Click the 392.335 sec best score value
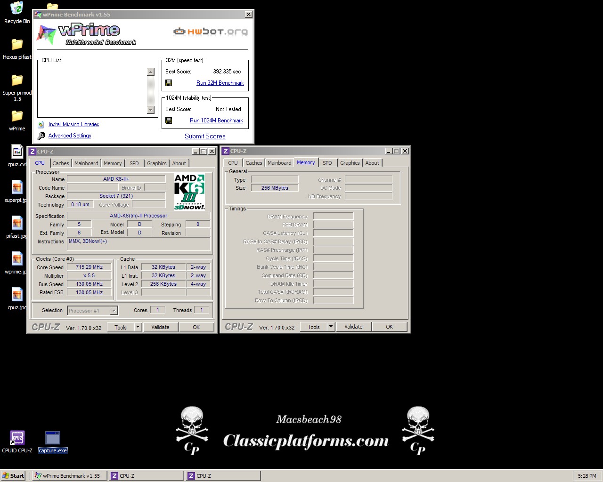 click(x=227, y=72)
